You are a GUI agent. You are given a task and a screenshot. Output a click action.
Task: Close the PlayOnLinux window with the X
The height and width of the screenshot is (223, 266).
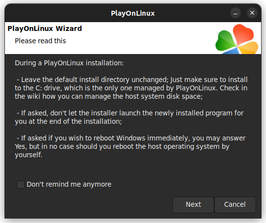click(252, 13)
